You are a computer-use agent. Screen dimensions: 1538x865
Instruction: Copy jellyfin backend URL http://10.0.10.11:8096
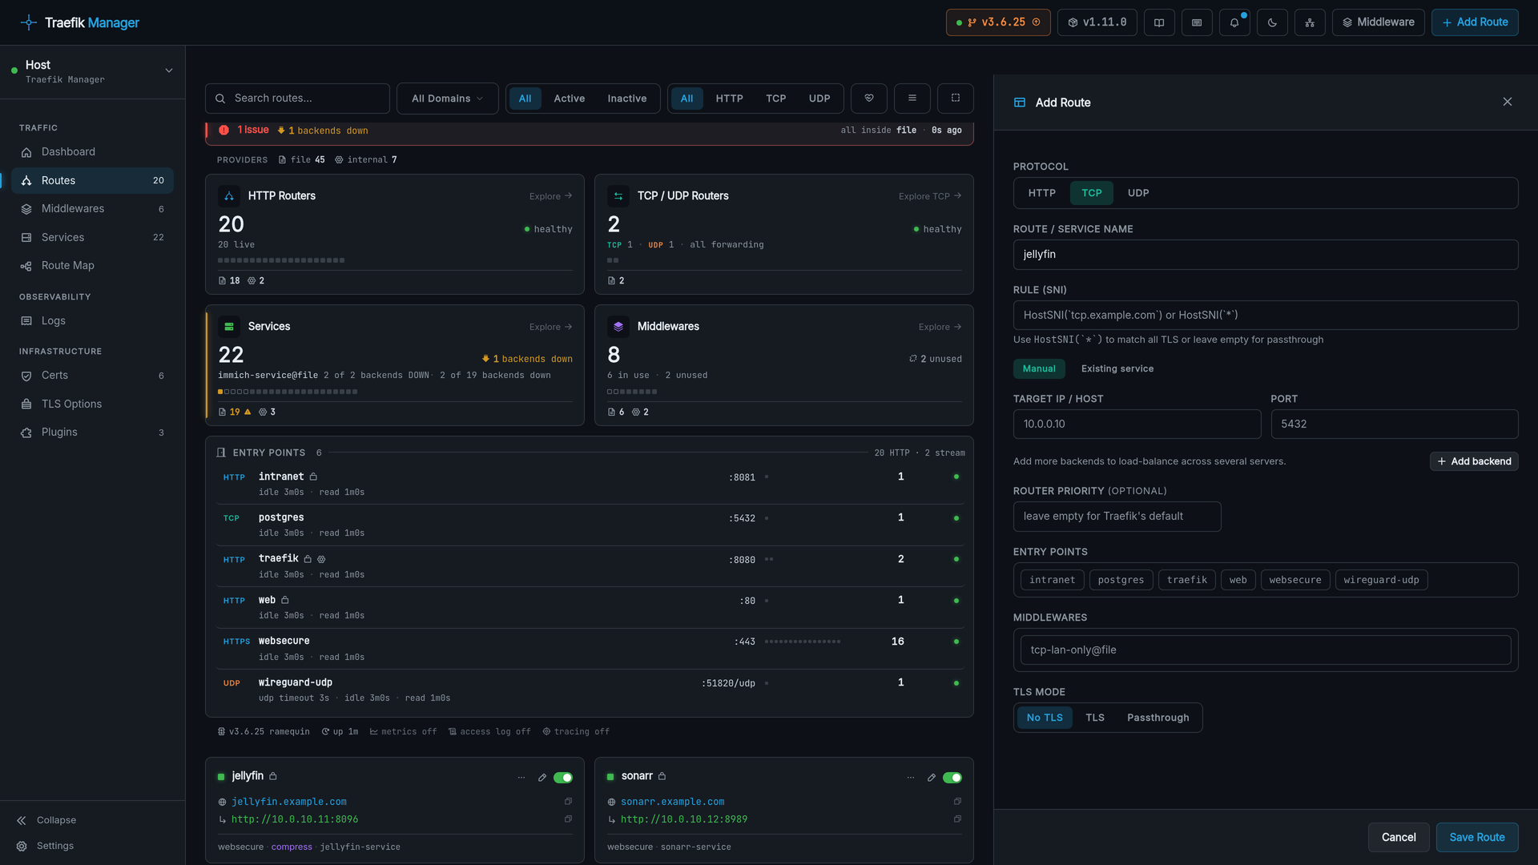tap(568, 819)
